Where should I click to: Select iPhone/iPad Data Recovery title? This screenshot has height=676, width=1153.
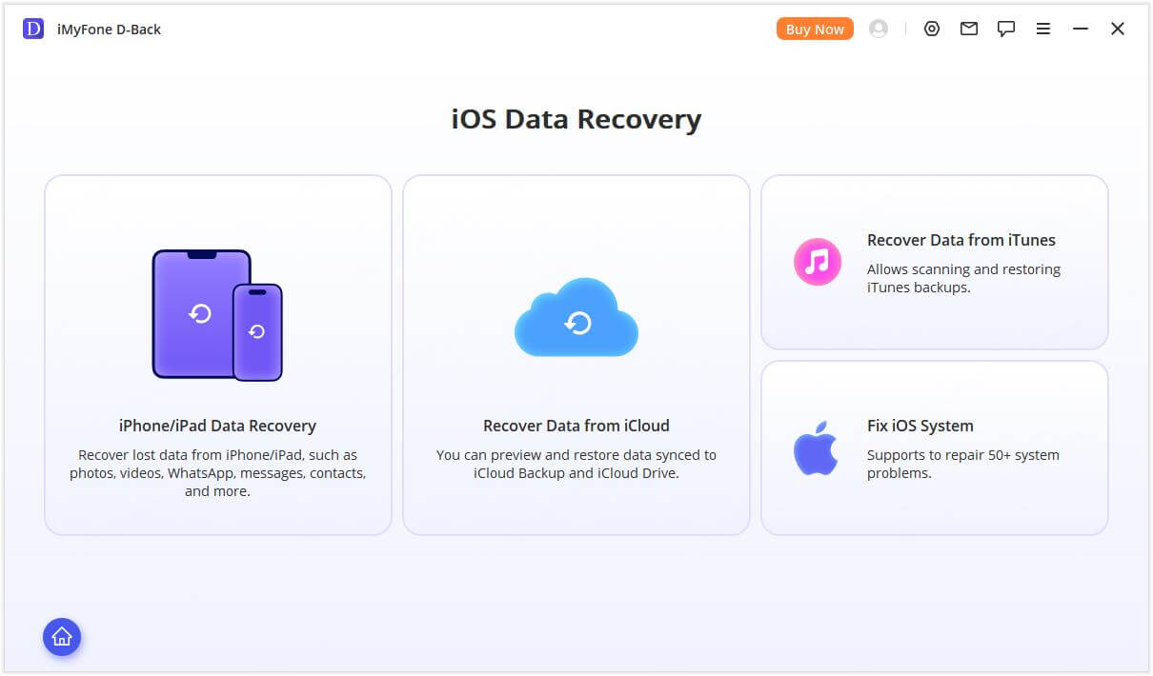tap(217, 426)
